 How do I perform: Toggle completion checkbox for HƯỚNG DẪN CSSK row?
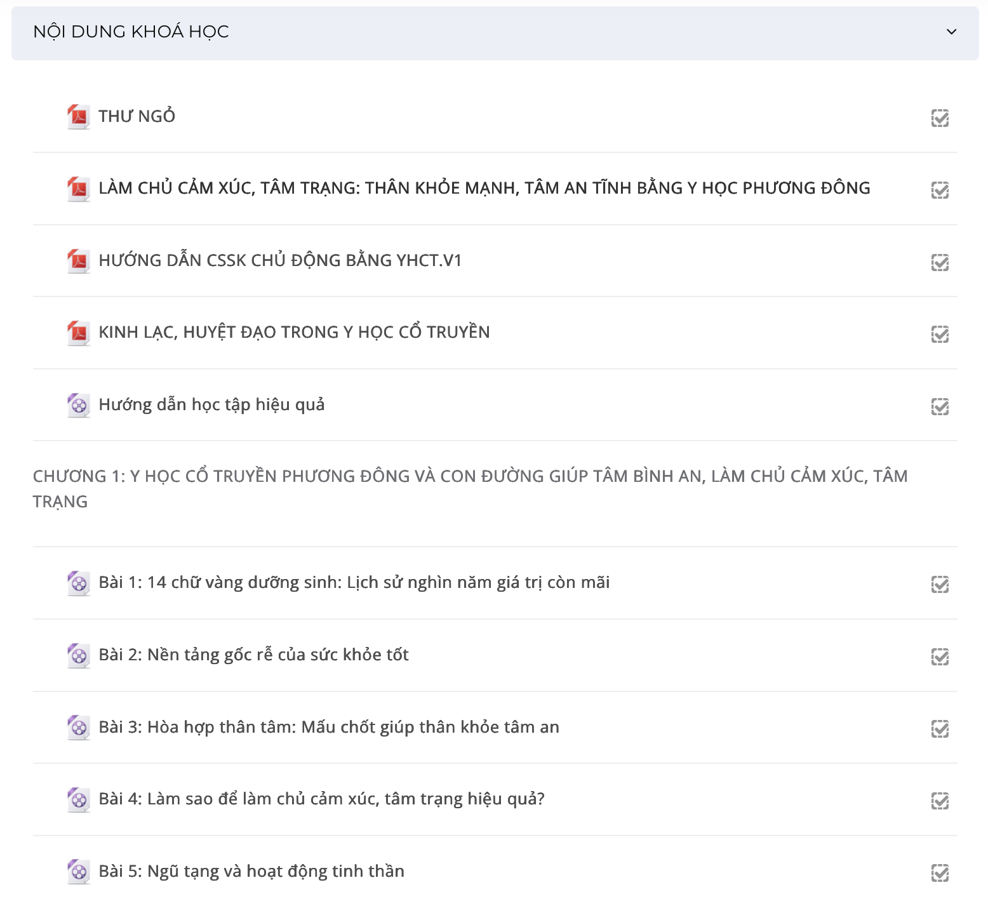[940, 262]
